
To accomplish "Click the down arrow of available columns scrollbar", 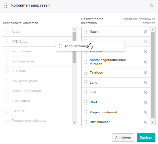I will point(74,122).
